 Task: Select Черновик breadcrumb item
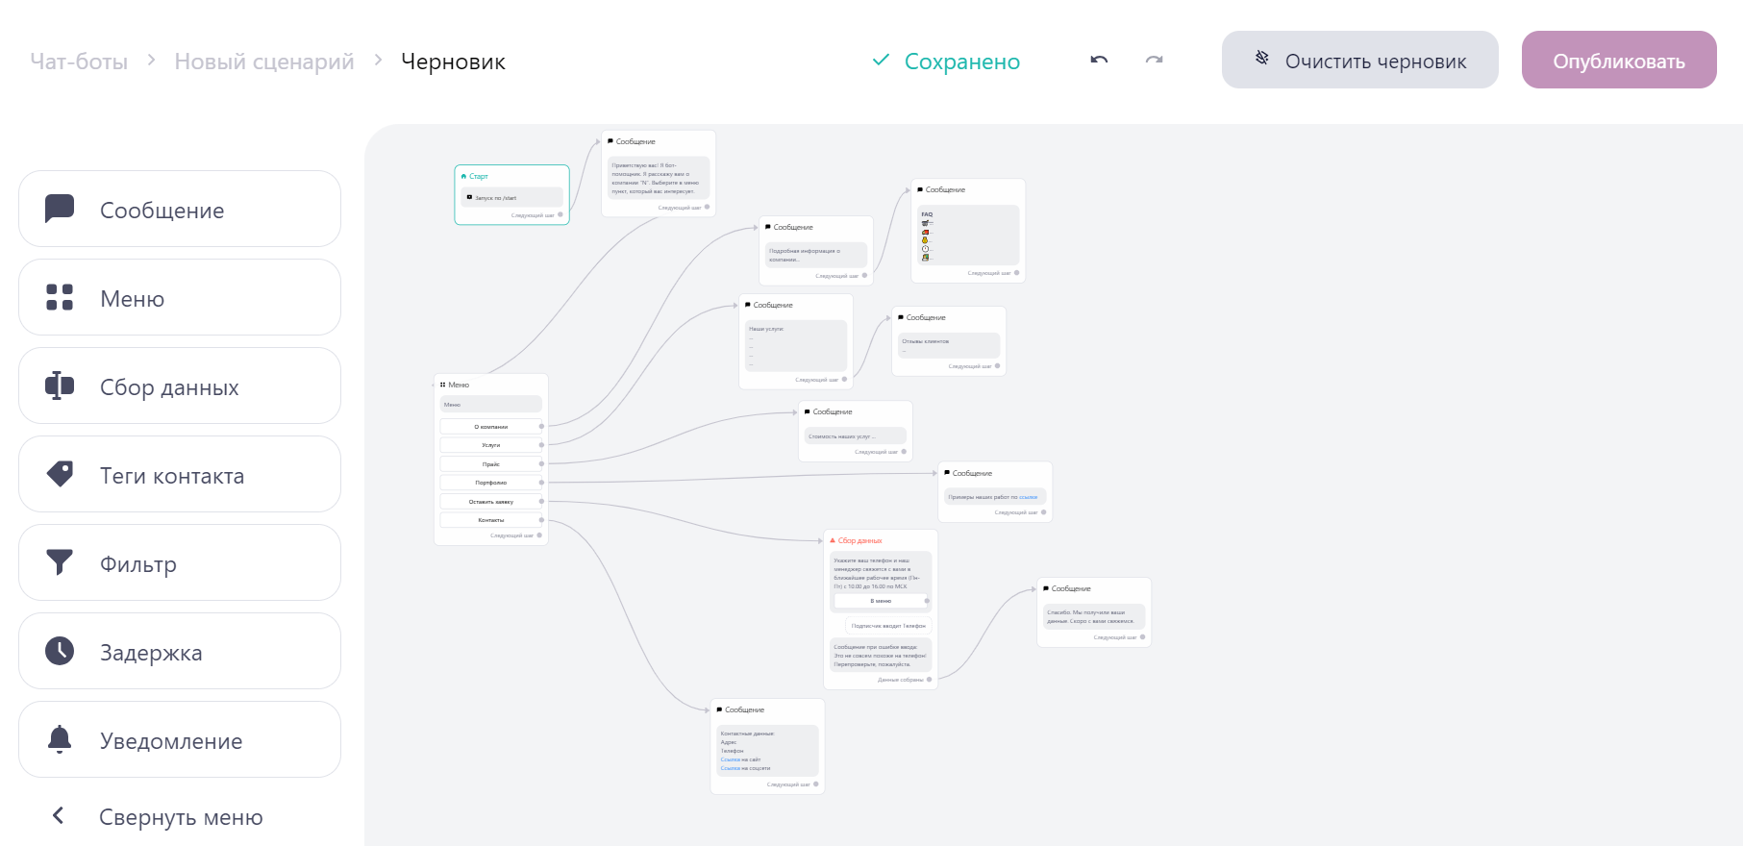tap(453, 62)
